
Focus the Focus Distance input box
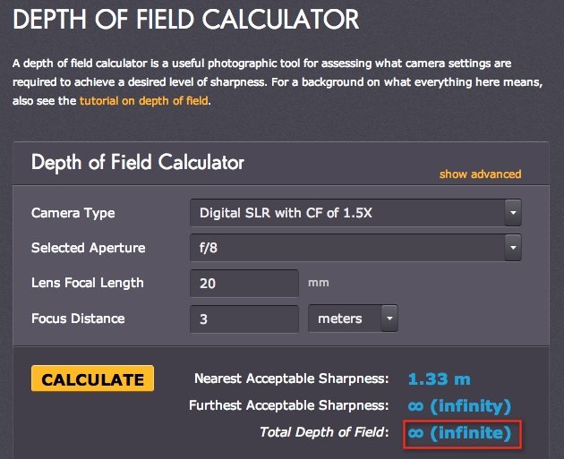[x=244, y=319]
